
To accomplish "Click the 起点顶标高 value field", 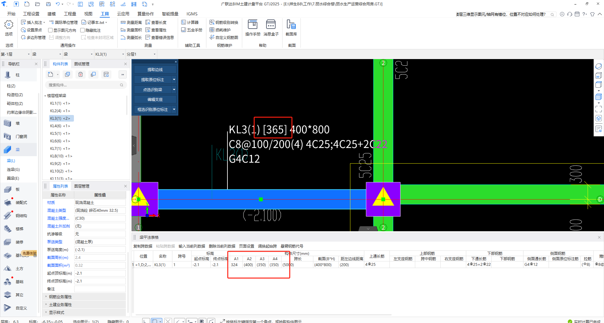I will (100, 273).
